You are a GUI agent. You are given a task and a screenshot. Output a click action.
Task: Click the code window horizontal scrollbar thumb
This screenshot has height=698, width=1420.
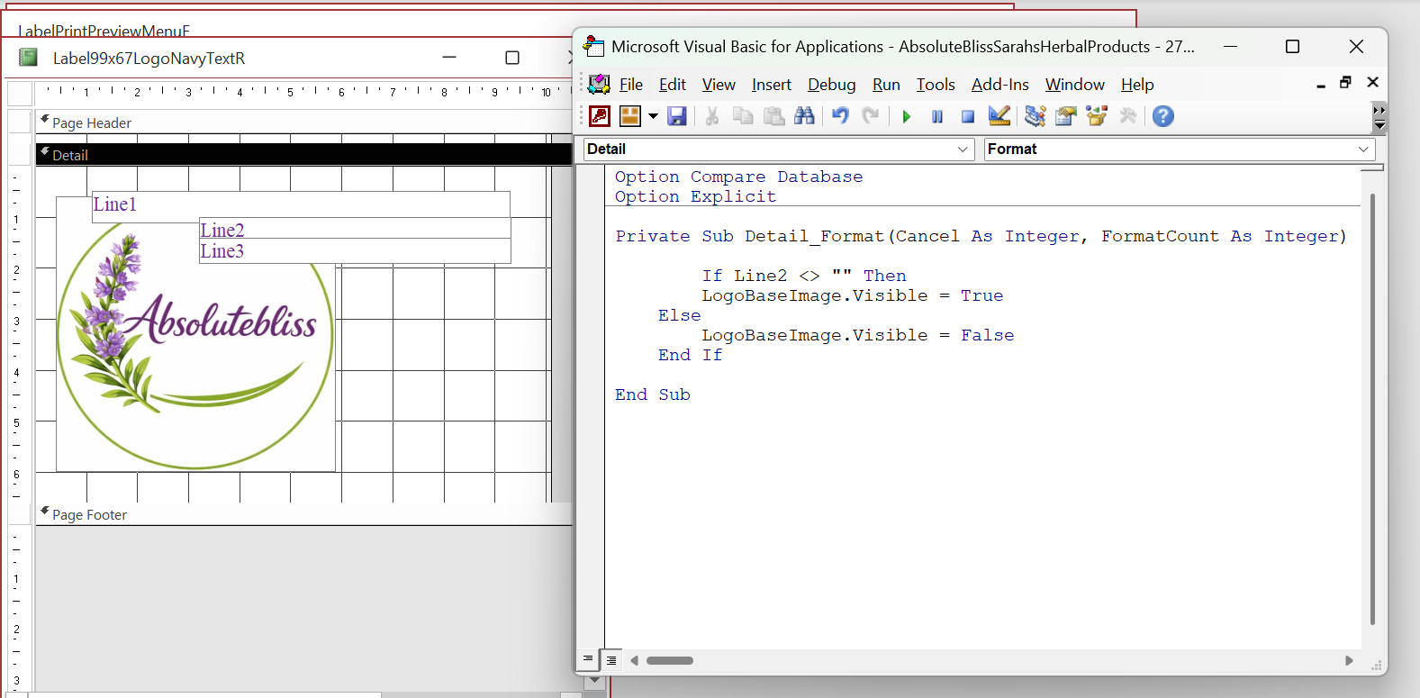670,660
